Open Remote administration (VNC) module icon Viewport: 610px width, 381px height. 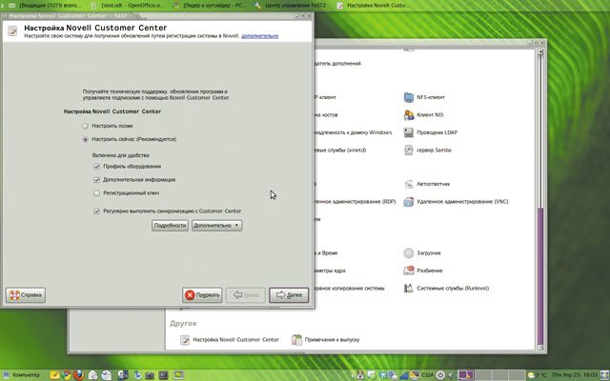coord(409,202)
